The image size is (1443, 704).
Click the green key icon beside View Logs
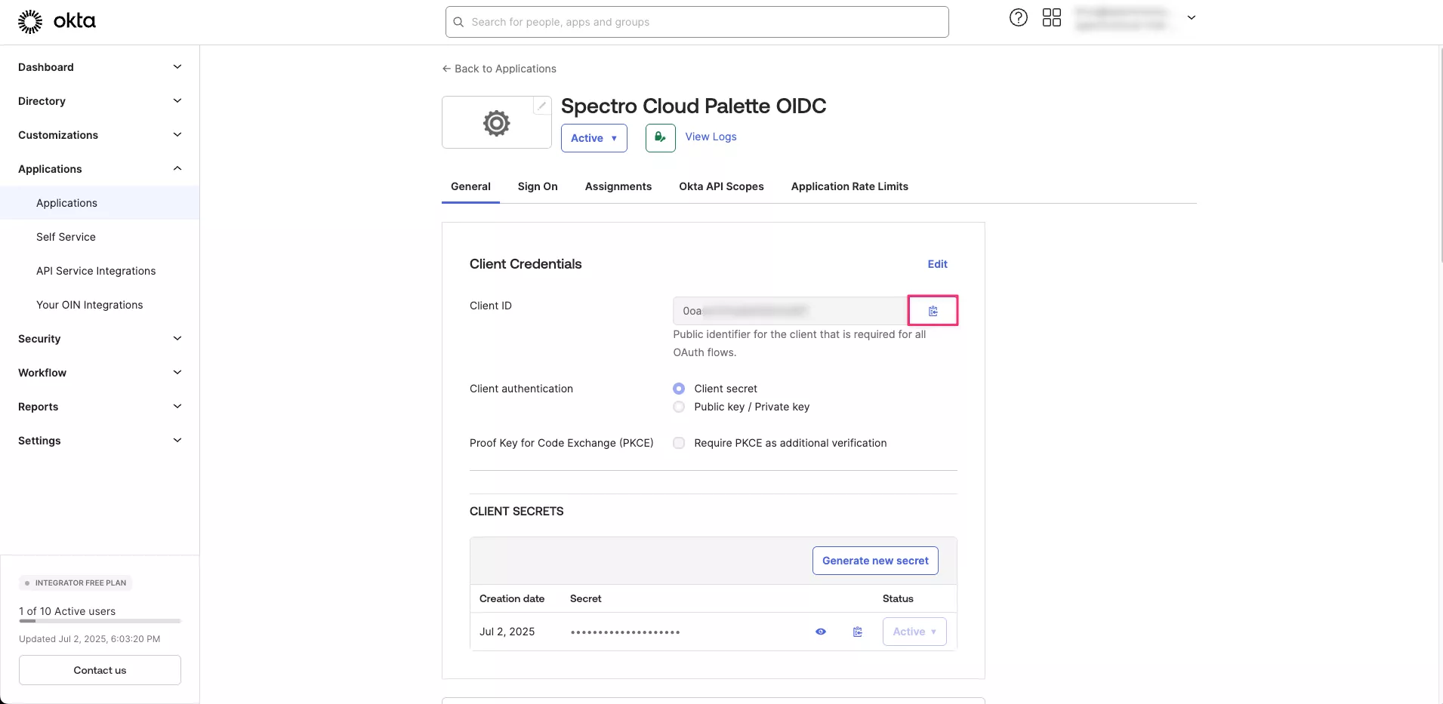[x=660, y=137]
